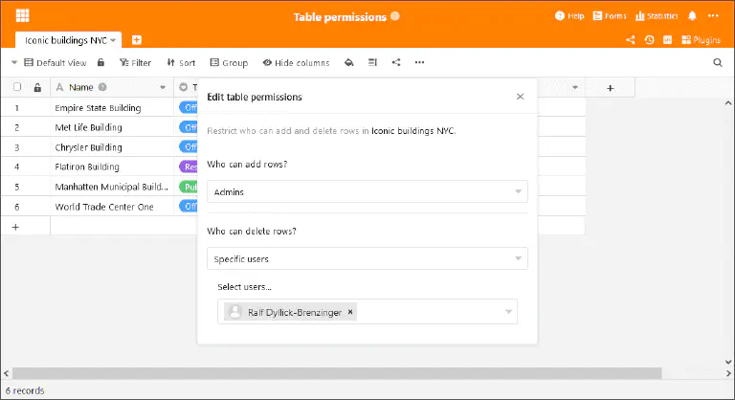
Task: Open the Who can add rows dropdown
Action: tap(367, 191)
